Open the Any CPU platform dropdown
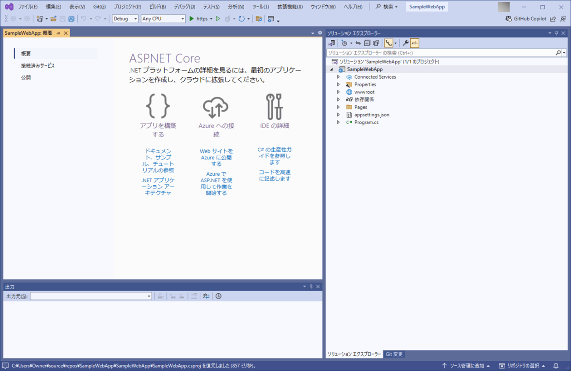 [x=163, y=19]
